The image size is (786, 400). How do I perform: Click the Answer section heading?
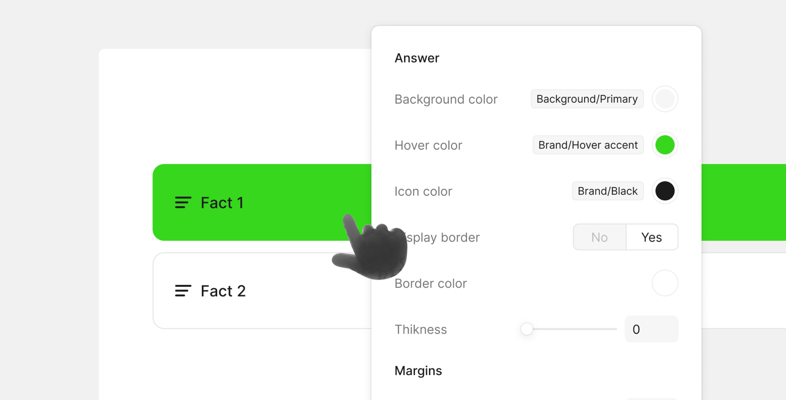(x=417, y=58)
